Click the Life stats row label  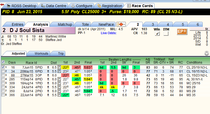[198, 33]
